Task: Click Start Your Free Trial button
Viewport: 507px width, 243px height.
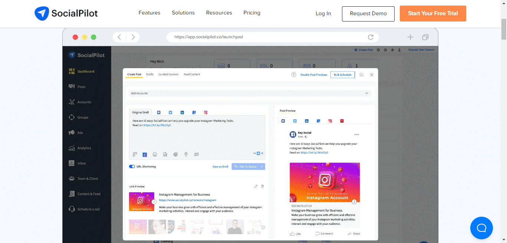Action: pos(433,13)
